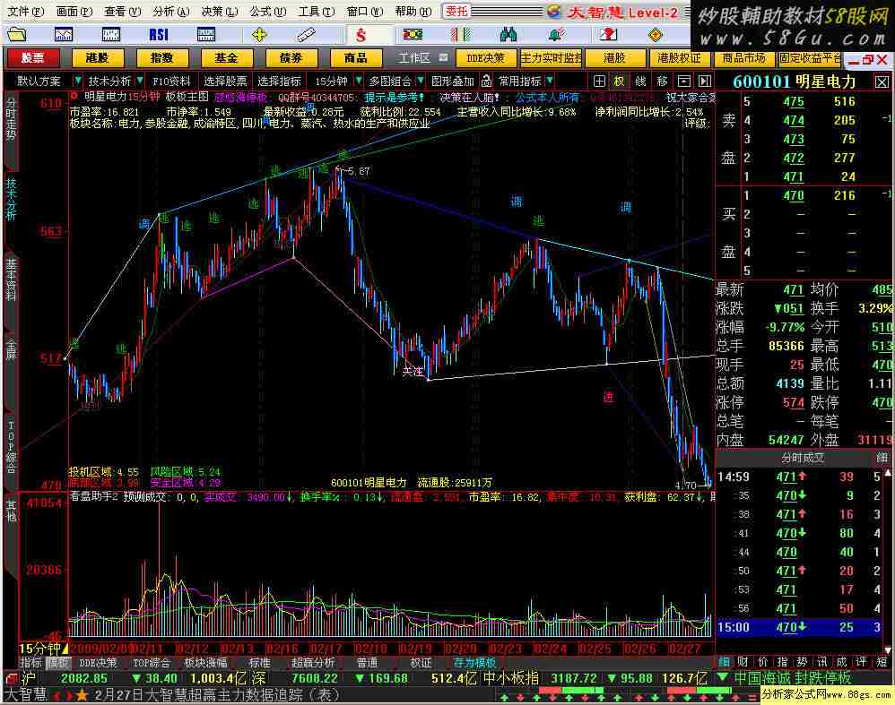The width and height of the screenshot is (895, 705).
Task: Open the folder icon in toolbar
Action: point(17,35)
